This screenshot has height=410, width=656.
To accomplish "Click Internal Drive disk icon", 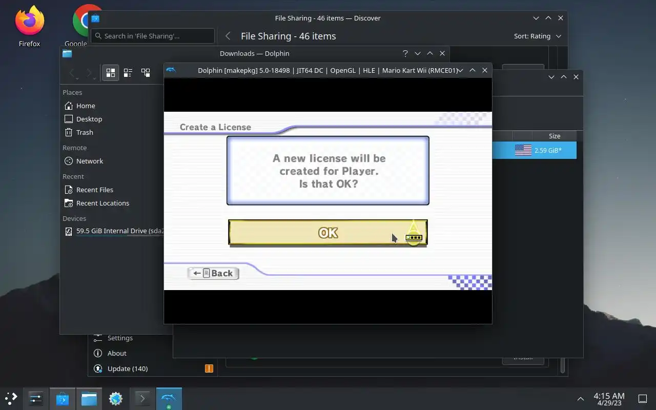I will 69,231.
